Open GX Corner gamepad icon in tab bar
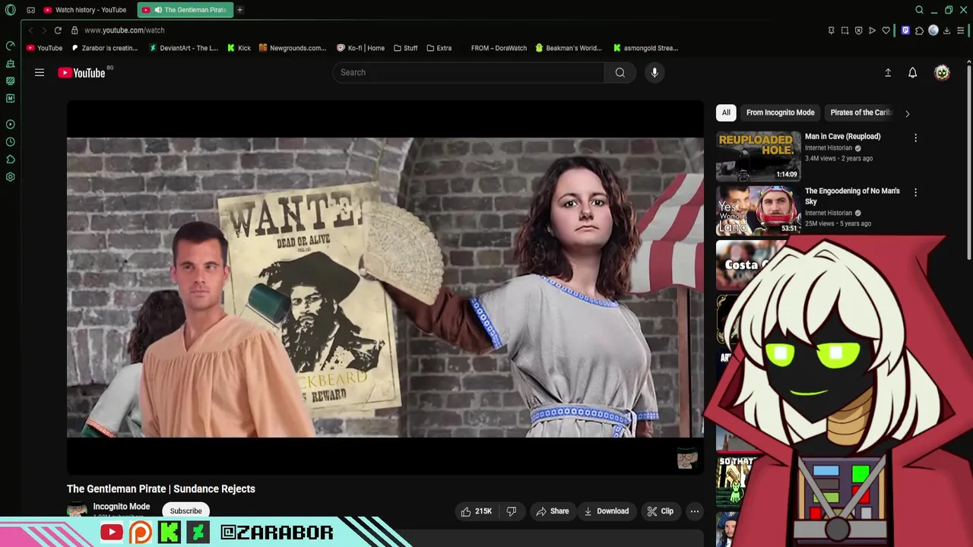 click(30, 10)
